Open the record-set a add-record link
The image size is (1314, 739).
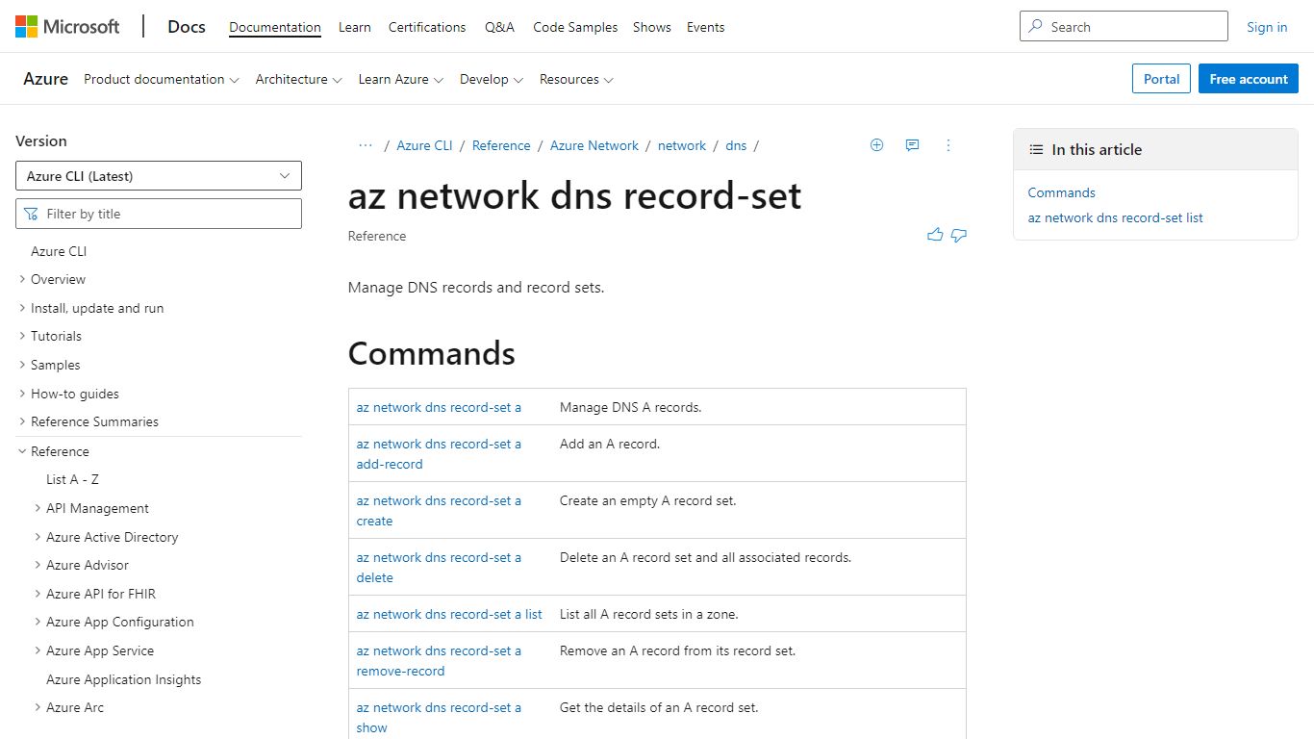coord(439,453)
